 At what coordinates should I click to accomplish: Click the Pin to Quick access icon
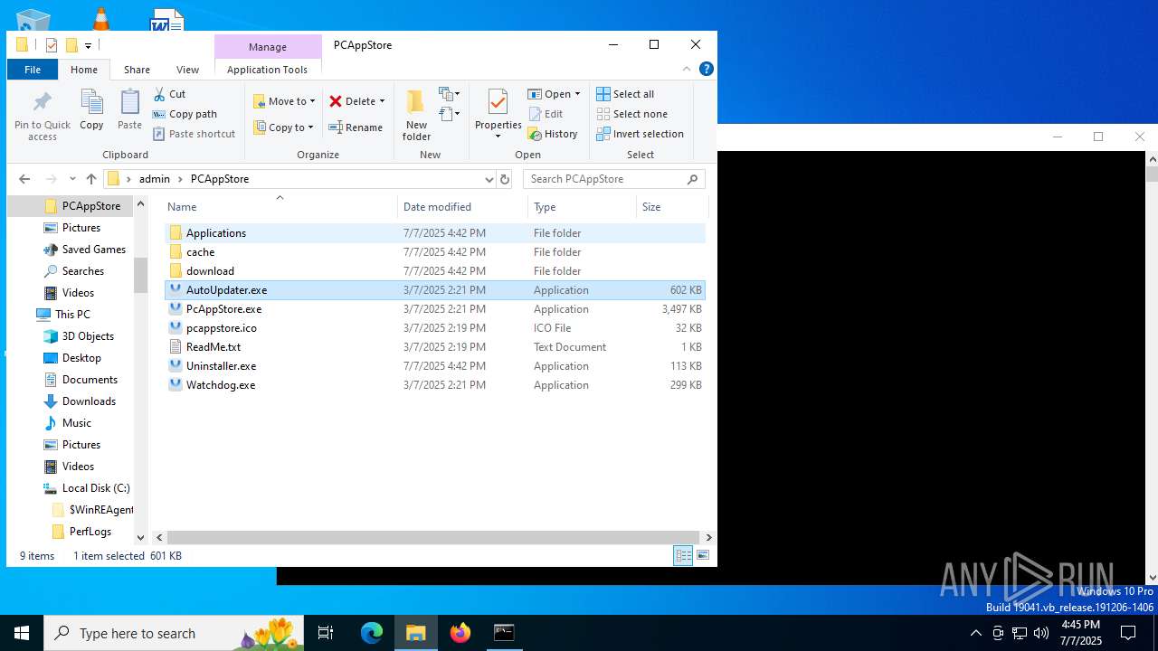43,101
